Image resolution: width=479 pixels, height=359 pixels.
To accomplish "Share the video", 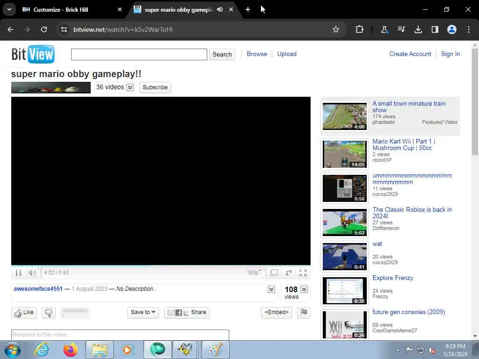I will click(187, 312).
